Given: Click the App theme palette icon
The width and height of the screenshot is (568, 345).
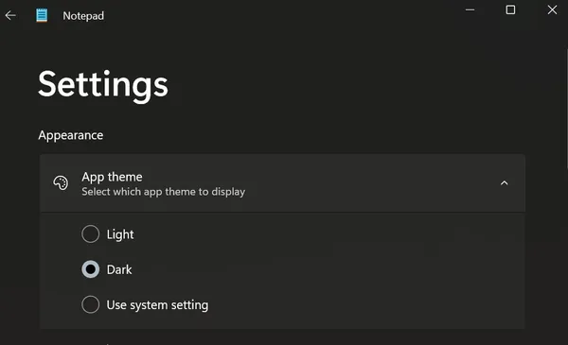Looking at the screenshot, I should pyautogui.click(x=61, y=183).
